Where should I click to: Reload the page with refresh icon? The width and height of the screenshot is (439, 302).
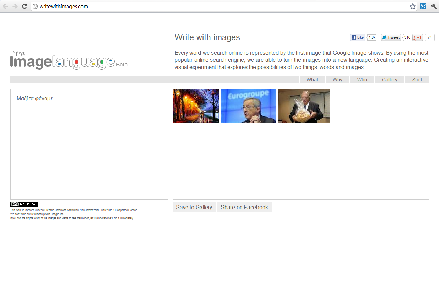point(24,6)
